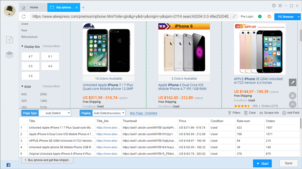Reload the page with the refresh icon

point(24,17)
